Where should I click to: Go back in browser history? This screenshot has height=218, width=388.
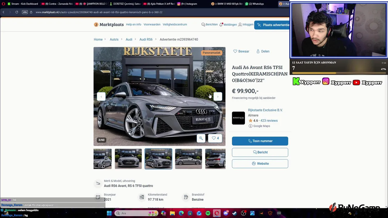point(3,12)
